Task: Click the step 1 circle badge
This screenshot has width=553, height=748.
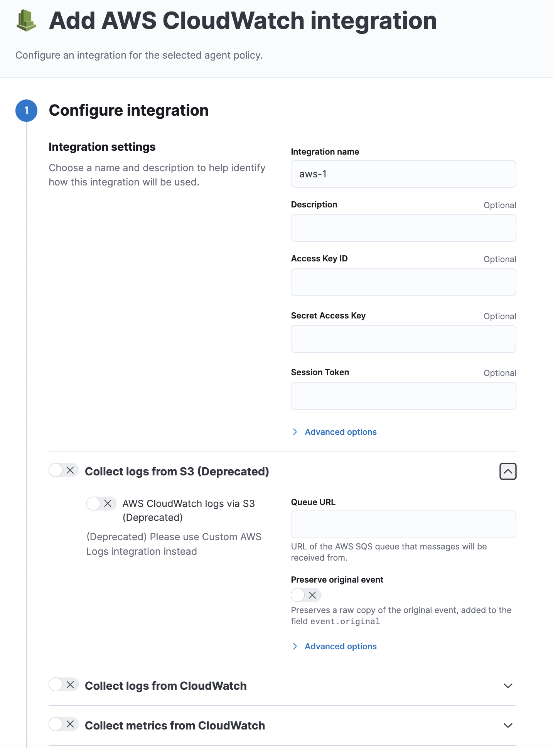Action: (x=26, y=111)
